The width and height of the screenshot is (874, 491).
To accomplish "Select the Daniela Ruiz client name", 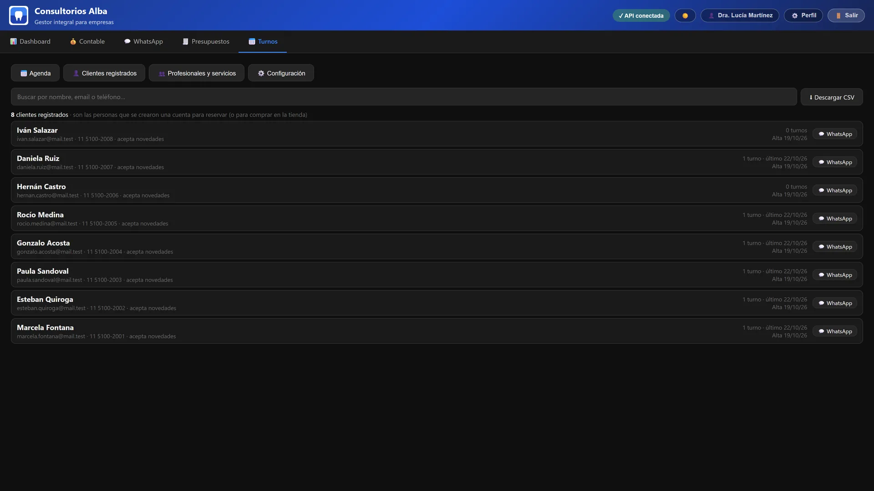I will coord(38,159).
